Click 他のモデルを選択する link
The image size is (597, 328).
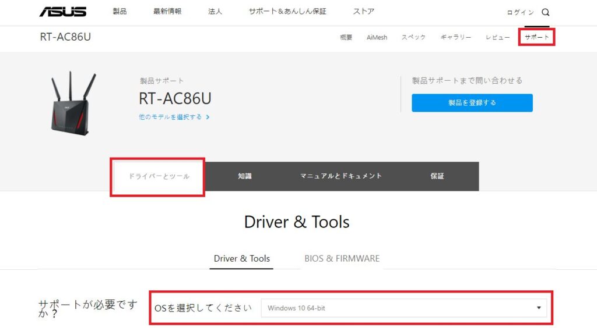(170, 117)
